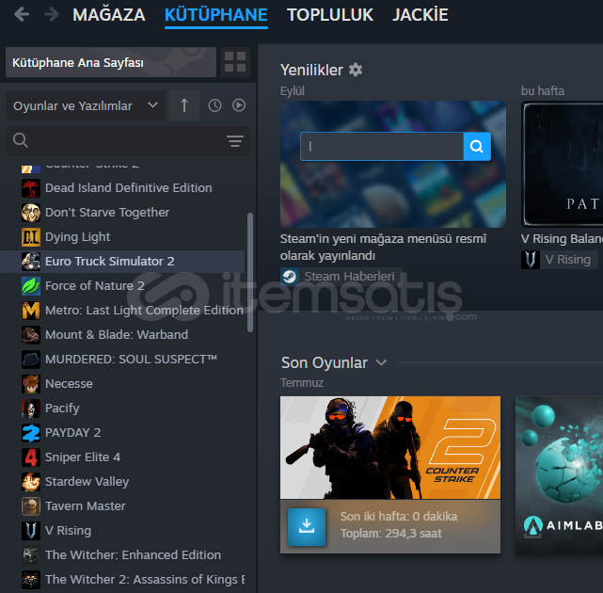Click Mount & Blade Warband icon
This screenshot has height=593, width=603.
[31, 335]
